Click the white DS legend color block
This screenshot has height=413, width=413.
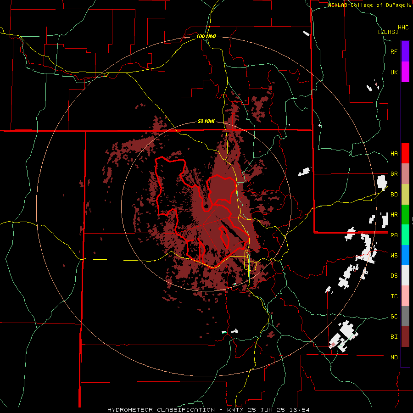tap(405, 275)
